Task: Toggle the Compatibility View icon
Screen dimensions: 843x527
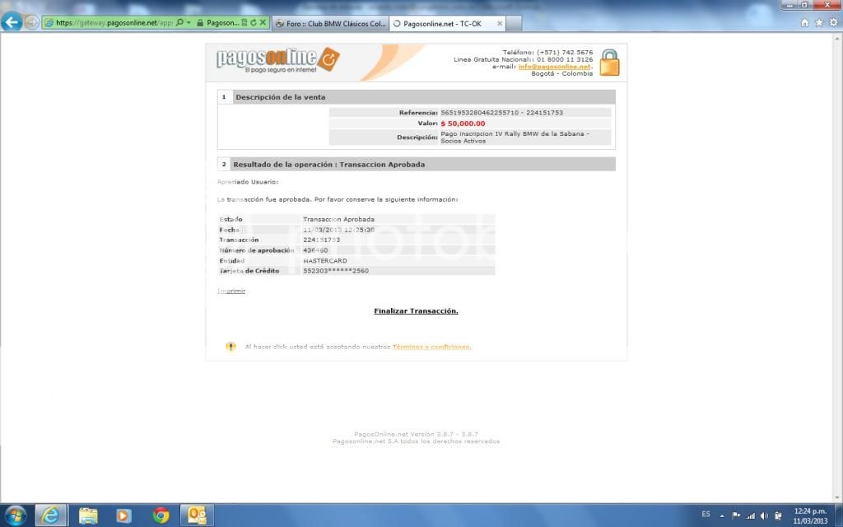Action: (x=244, y=22)
